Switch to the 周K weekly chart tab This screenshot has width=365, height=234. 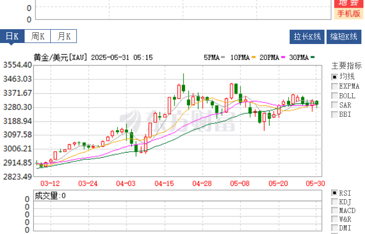click(37, 36)
